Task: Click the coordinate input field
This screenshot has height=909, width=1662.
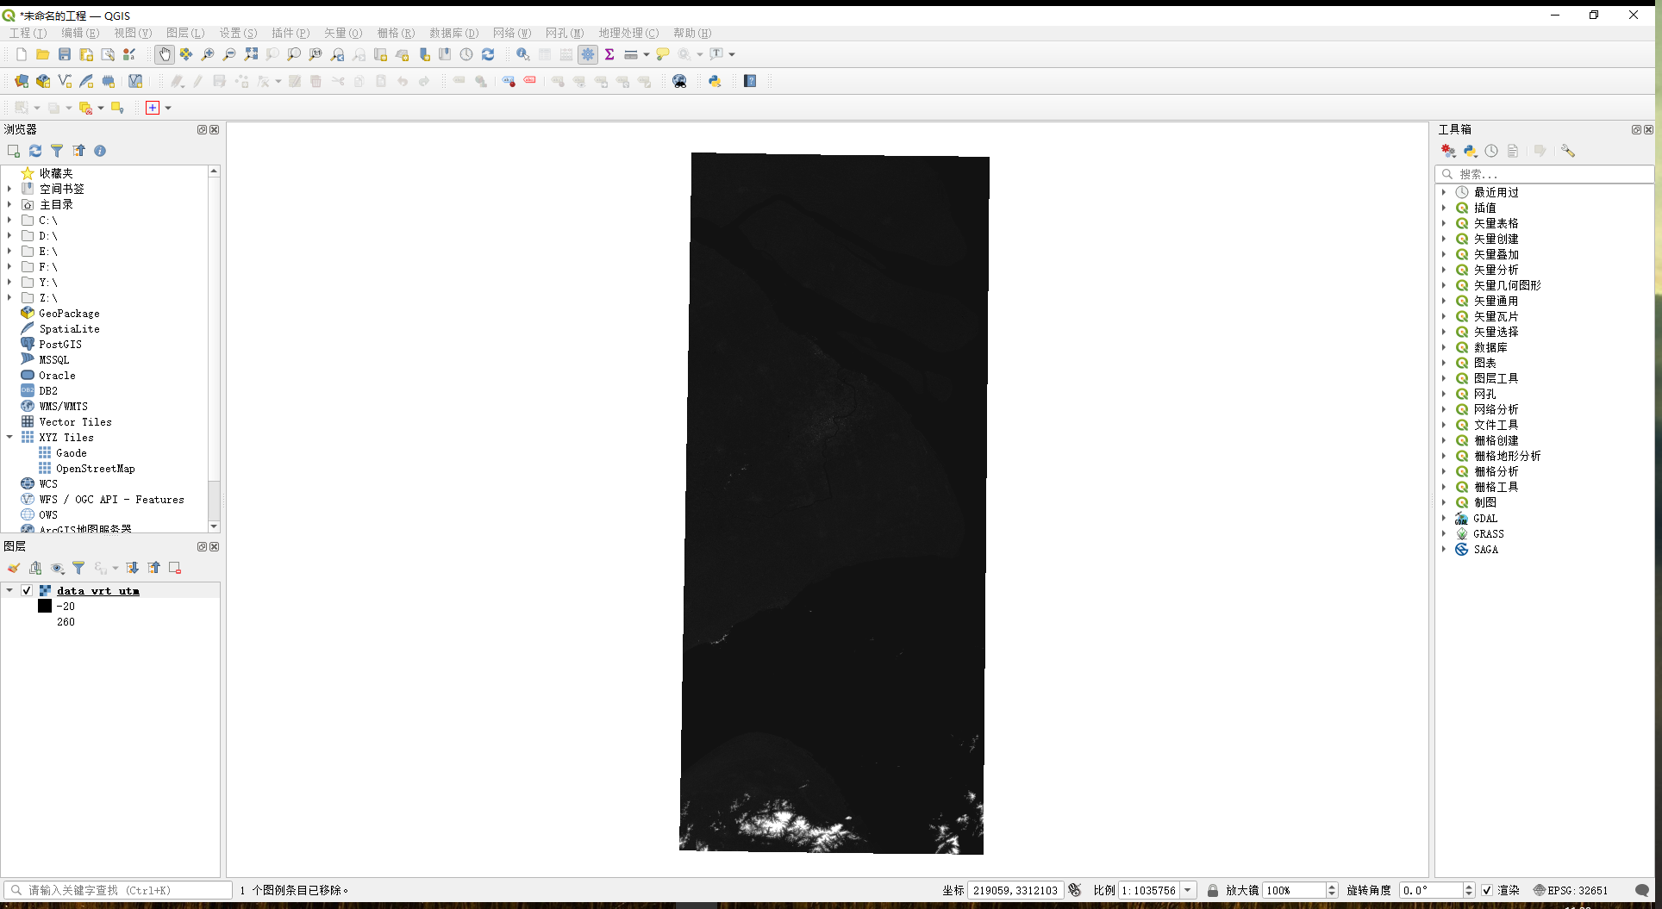Action: click(1015, 890)
